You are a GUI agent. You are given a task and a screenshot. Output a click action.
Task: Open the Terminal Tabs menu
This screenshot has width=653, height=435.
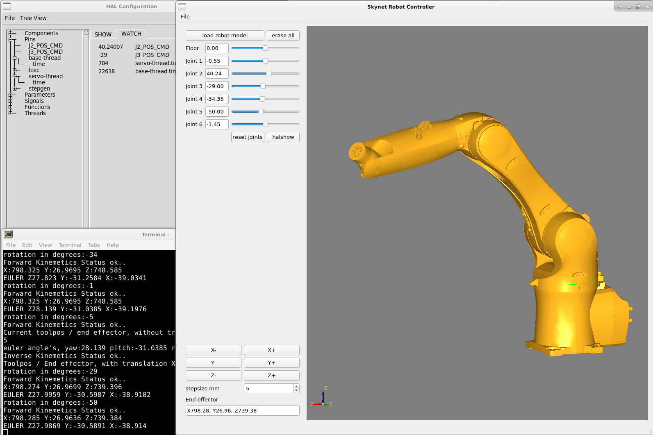(94, 245)
